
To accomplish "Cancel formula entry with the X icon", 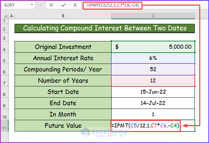I will coord(52,5).
